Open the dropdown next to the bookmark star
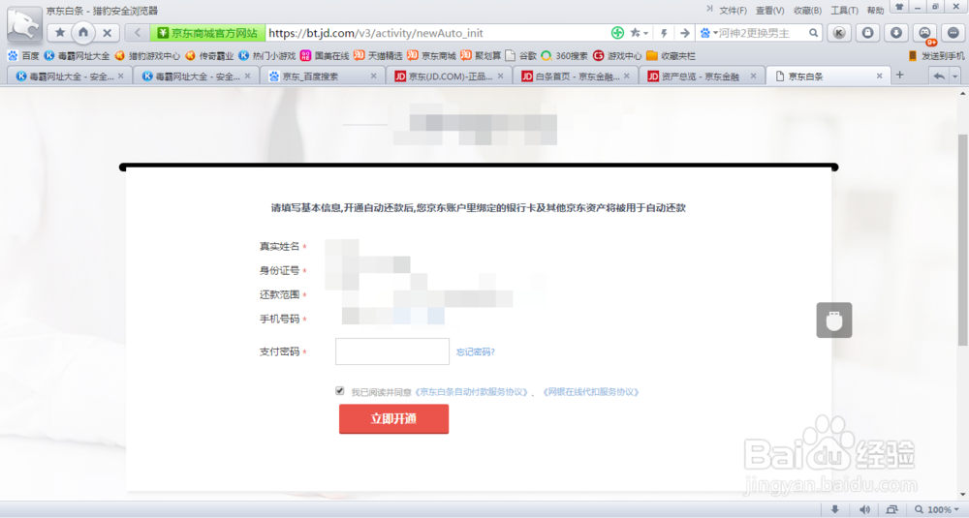The height and width of the screenshot is (518, 969). tap(645, 33)
